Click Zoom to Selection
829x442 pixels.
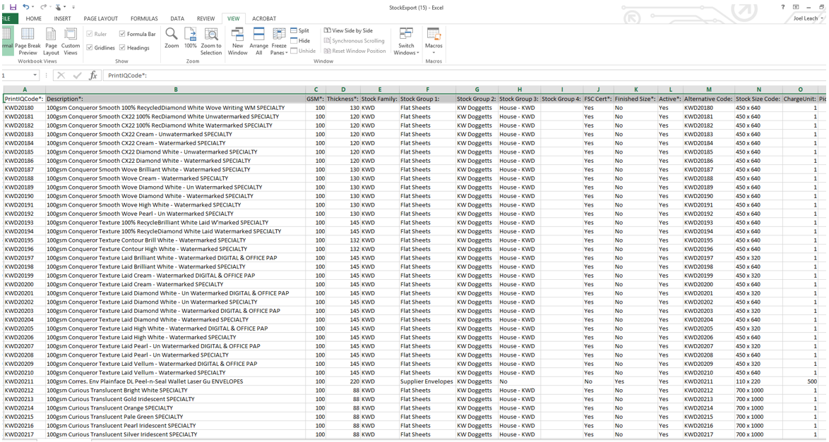(x=211, y=41)
